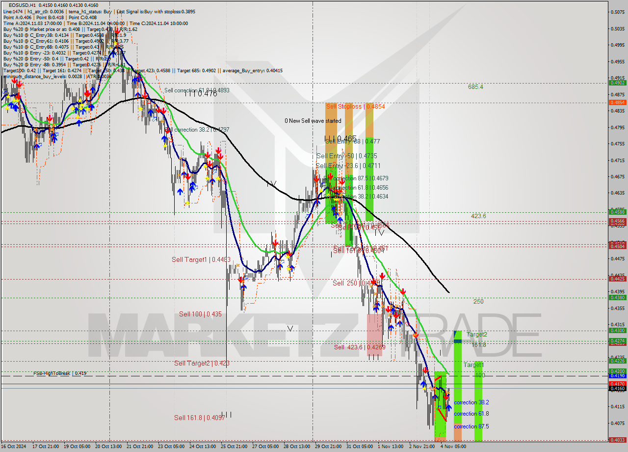Click the 'I I I 0.476' wave label

click(201, 94)
